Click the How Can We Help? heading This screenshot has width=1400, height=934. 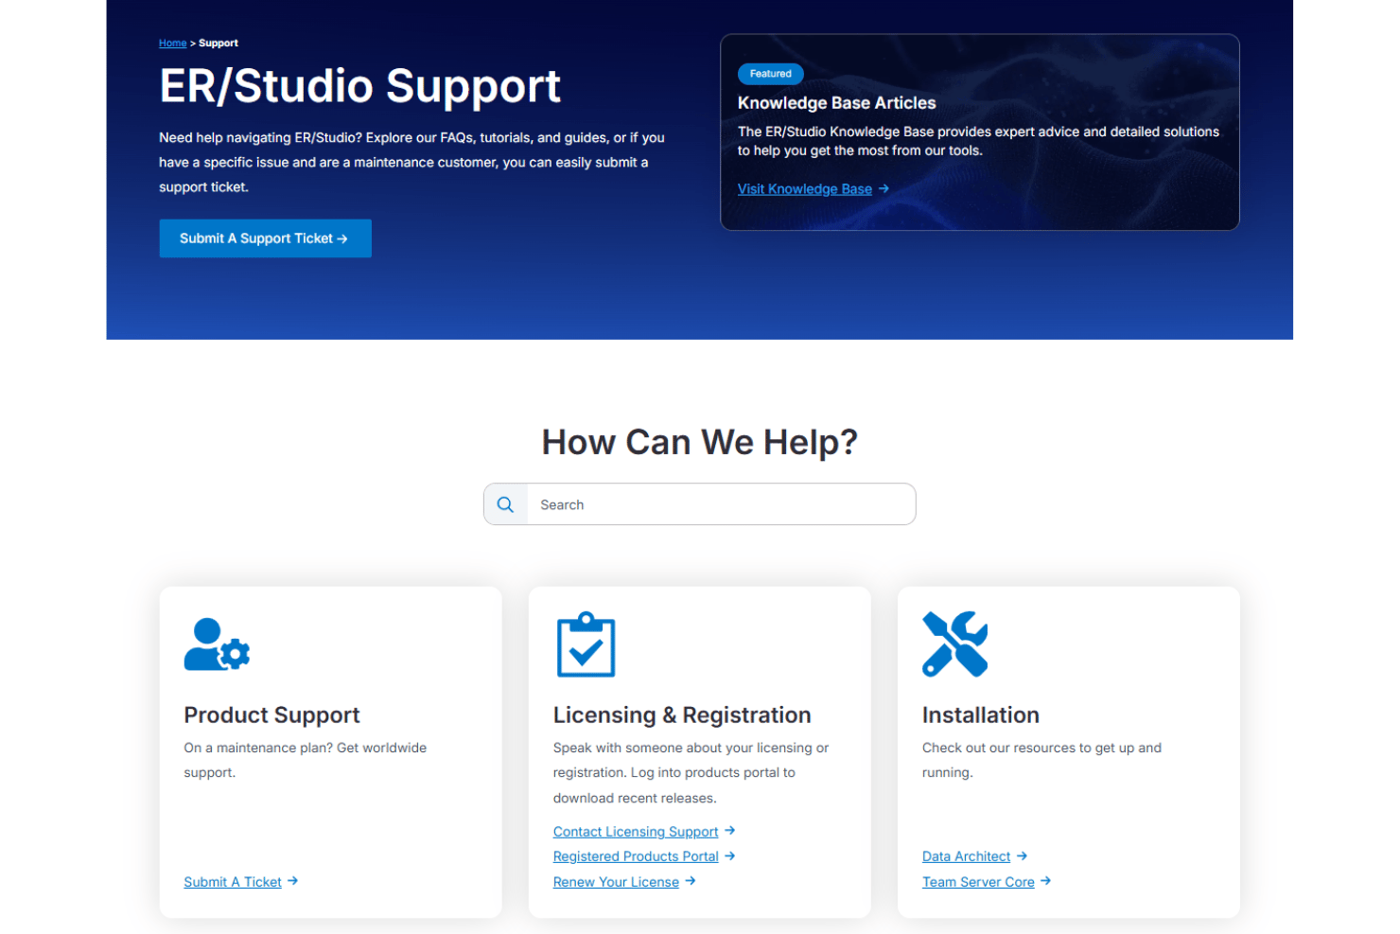coord(700,442)
